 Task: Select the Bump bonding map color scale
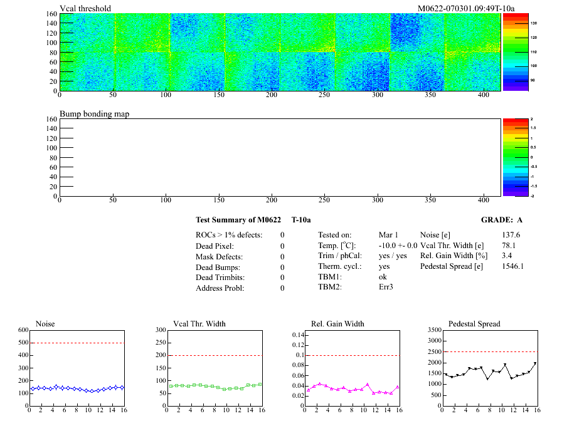tap(514, 157)
